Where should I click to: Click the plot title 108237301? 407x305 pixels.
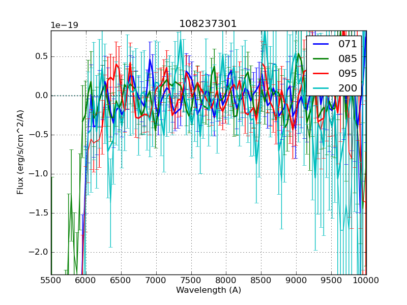pos(208,24)
